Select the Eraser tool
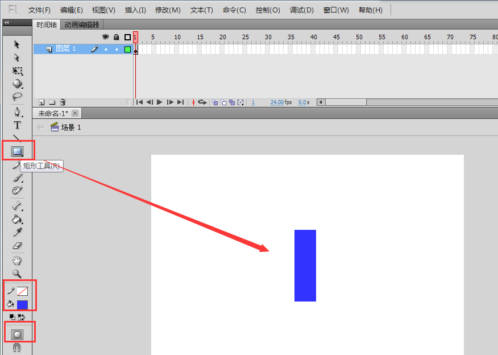This screenshot has width=498, height=355. coord(17,245)
